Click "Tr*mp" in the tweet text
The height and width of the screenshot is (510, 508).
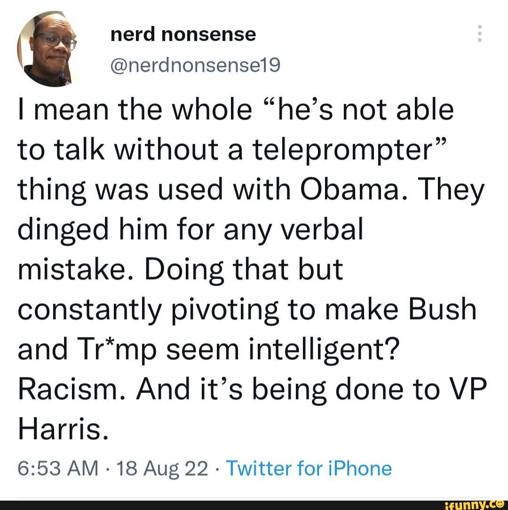[106, 351]
